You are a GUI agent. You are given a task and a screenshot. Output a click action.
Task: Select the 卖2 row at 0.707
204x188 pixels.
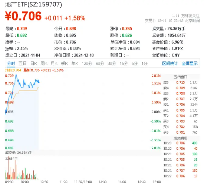click(181, 99)
